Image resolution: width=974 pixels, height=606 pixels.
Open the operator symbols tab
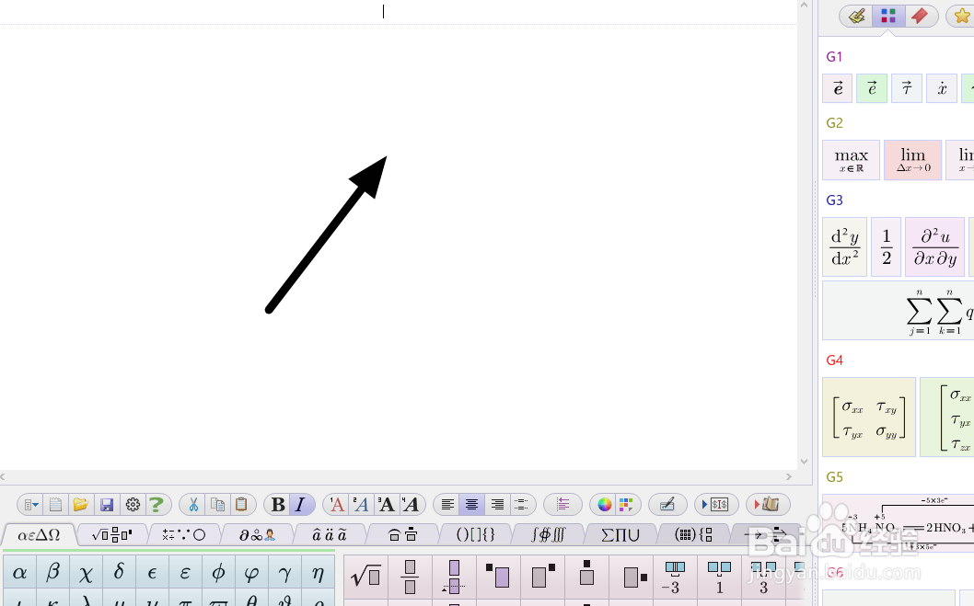(184, 534)
